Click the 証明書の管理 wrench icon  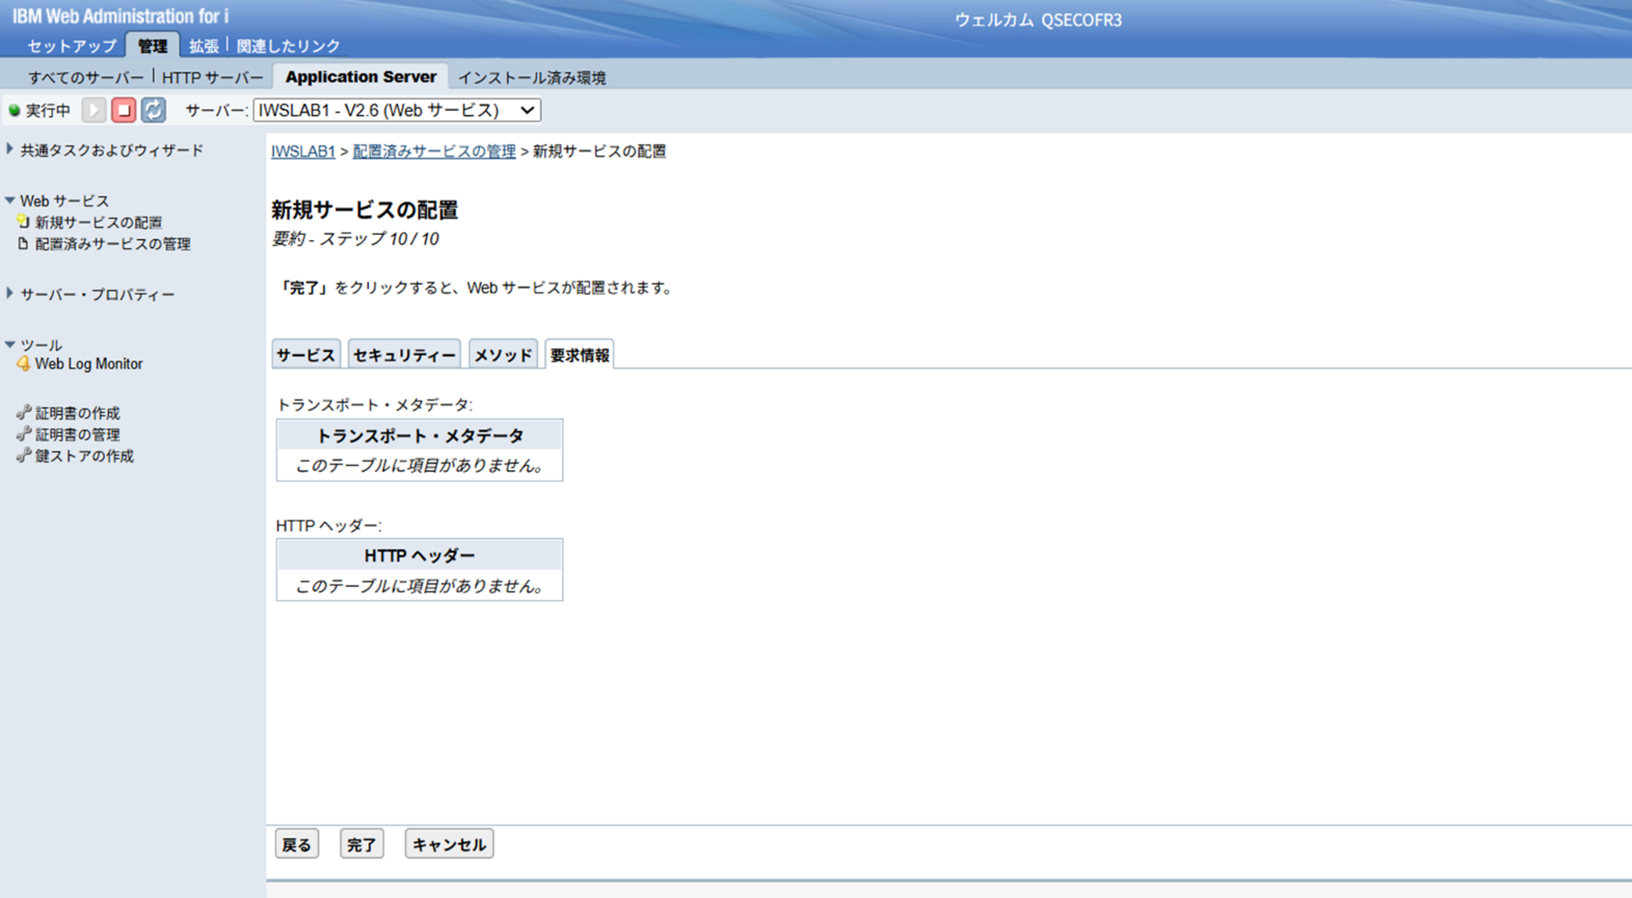point(24,435)
